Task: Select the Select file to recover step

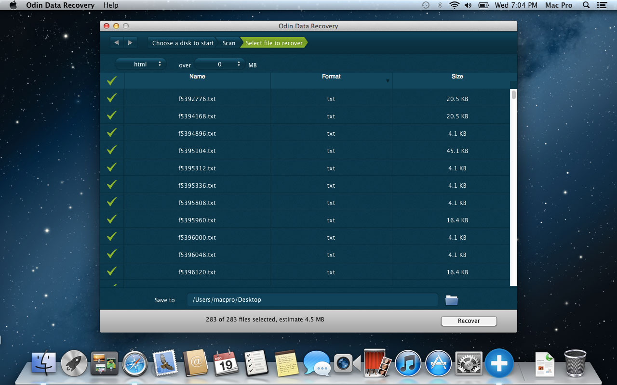Action: (x=274, y=43)
